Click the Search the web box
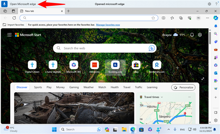Image resolution: width=220 pixels, height=134 pixels. tap(105, 48)
